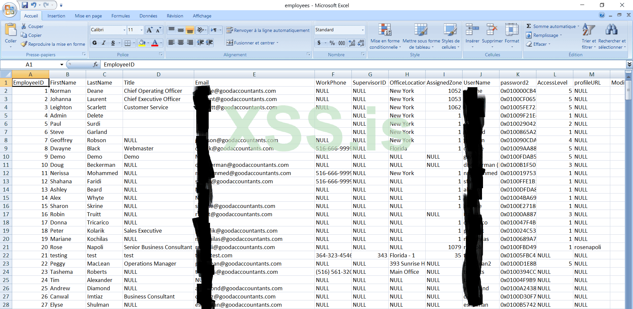Select column D header

[x=159, y=74]
